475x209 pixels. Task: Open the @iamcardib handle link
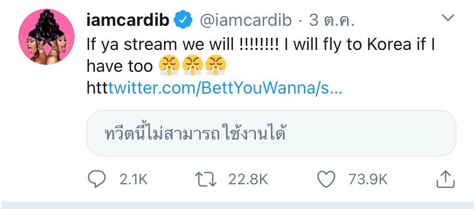246,20
